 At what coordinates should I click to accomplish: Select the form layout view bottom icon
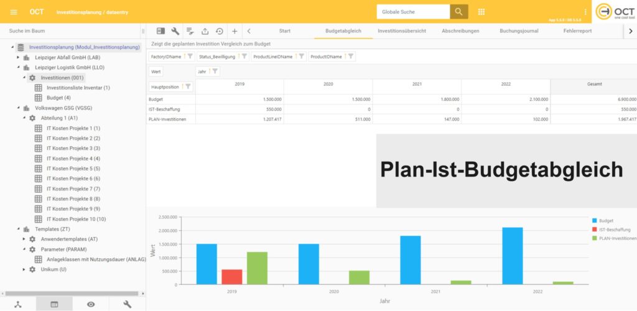click(55, 304)
